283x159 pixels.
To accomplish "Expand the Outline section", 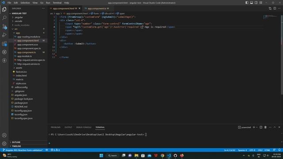I will click(x=16, y=142).
